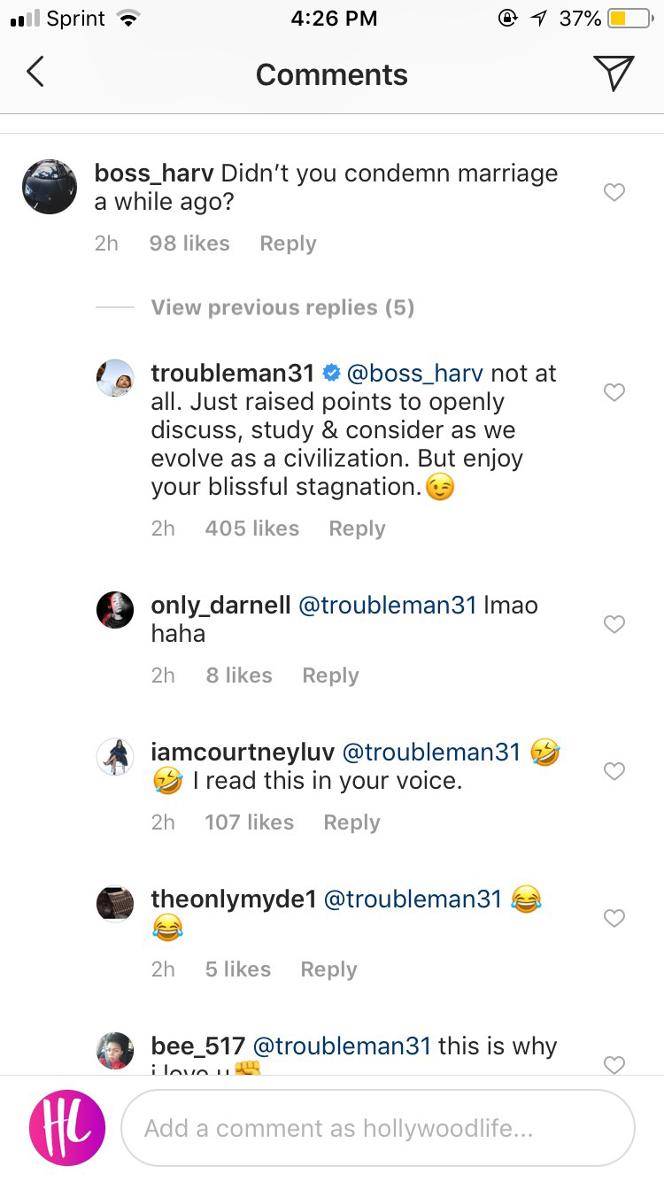Image resolution: width=664 pixels, height=1181 pixels.
Task: Open bee_517 username profile
Action: tap(197, 1046)
